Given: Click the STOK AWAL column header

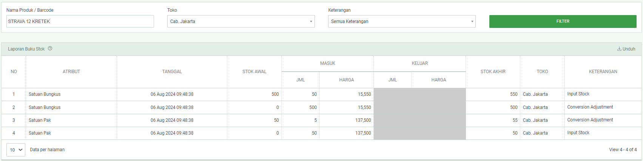Looking at the screenshot, I should pos(254,72).
